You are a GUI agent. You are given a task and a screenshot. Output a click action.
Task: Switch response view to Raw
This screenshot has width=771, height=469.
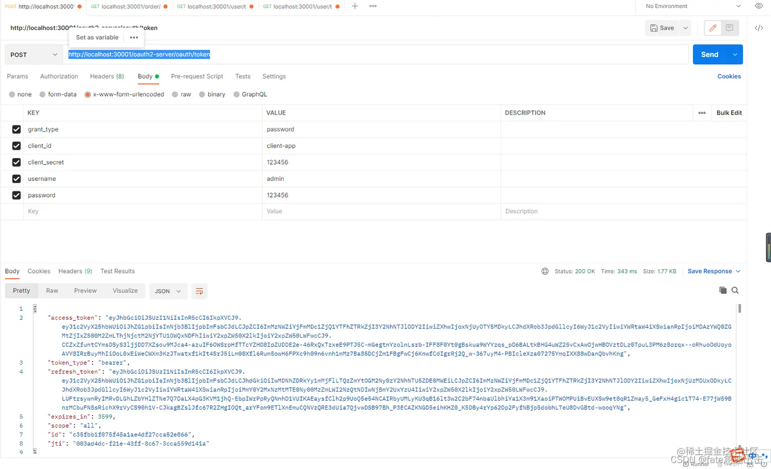(52, 291)
